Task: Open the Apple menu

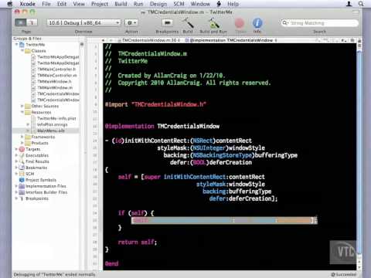Action: (x=10, y=4)
